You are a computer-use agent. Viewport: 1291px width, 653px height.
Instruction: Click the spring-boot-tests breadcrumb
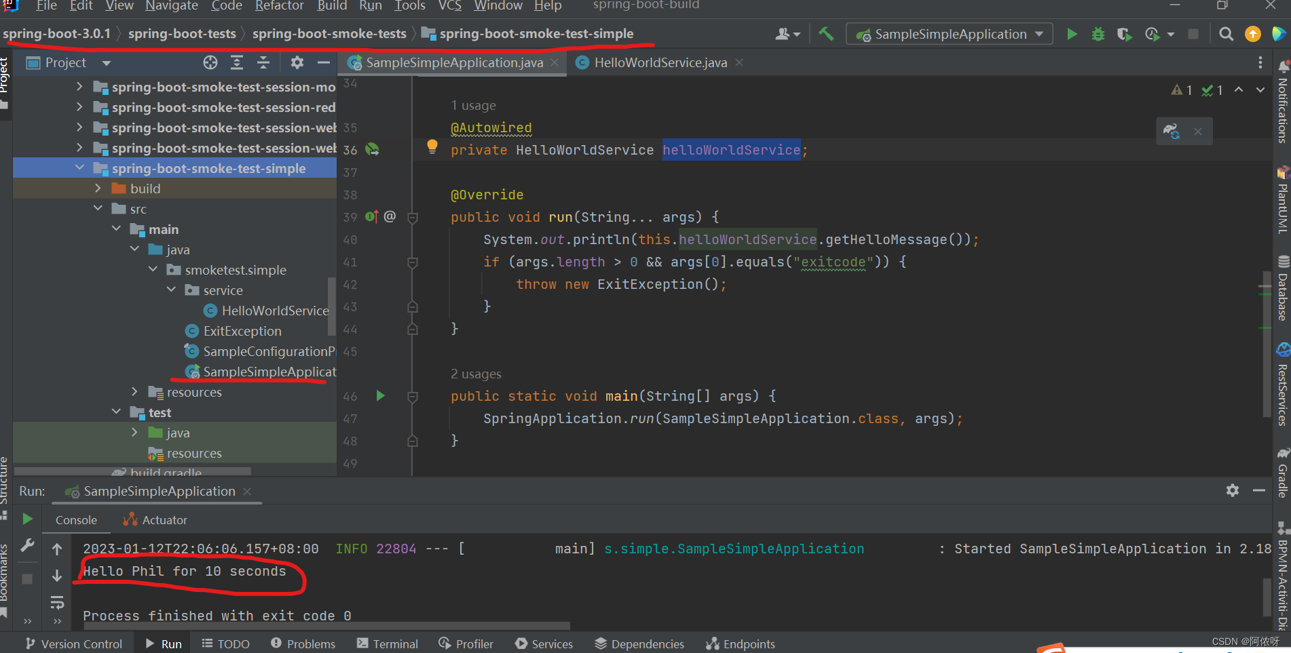tap(181, 33)
